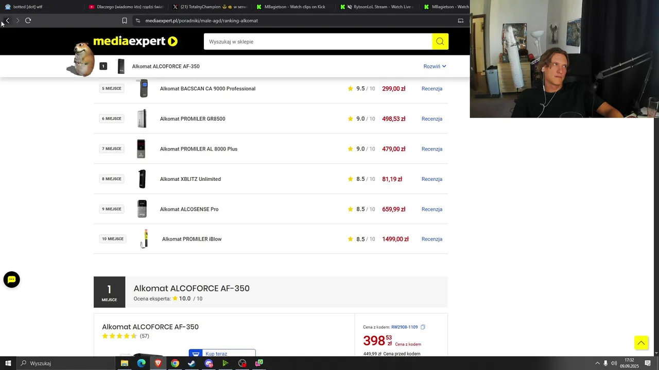The width and height of the screenshot is (659, 370).
Task: Open Recenzja for PROMILER GR8500
Action: [x=432, y=119]
